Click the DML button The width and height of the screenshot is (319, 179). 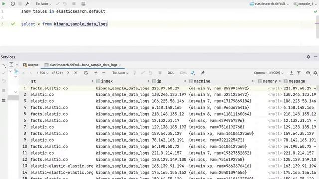[x=183, y=73]
